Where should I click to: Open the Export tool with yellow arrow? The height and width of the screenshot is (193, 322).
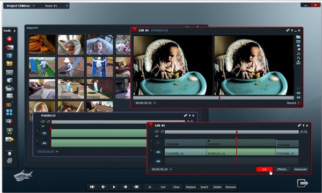[10, 139]
